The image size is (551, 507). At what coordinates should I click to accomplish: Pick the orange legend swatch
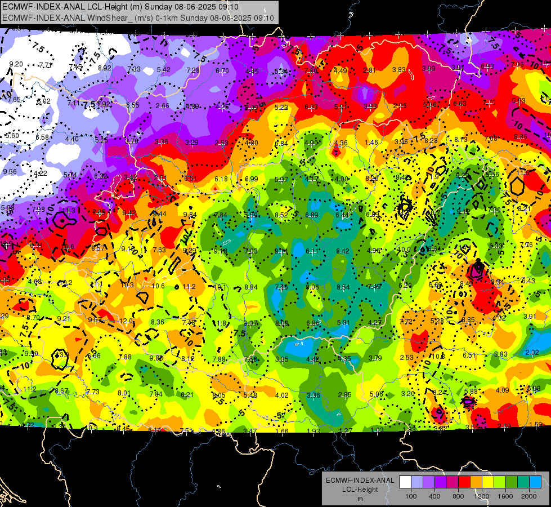pos(476,482)
